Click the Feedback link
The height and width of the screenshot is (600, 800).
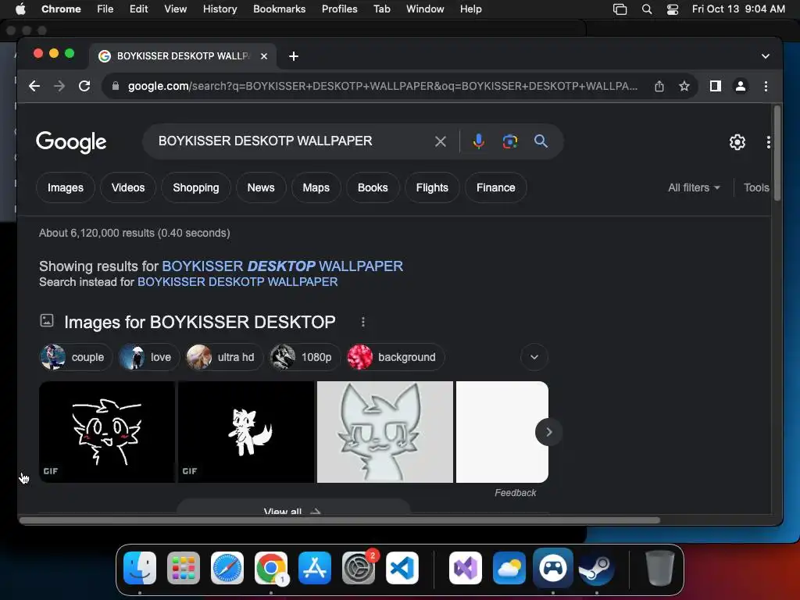pos(516,493)
